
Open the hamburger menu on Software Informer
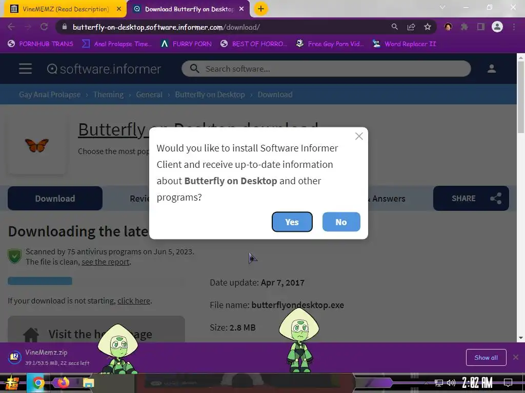(x=26, y=69)
